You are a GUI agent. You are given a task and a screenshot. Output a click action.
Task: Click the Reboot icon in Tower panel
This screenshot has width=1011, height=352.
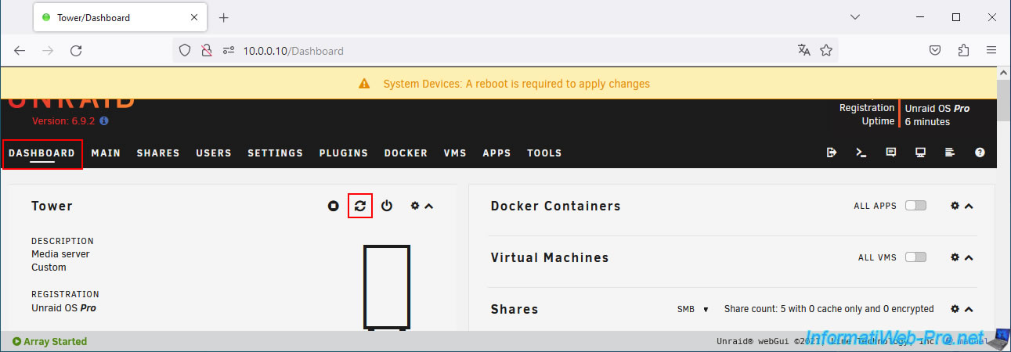click(x=359, y=206)
